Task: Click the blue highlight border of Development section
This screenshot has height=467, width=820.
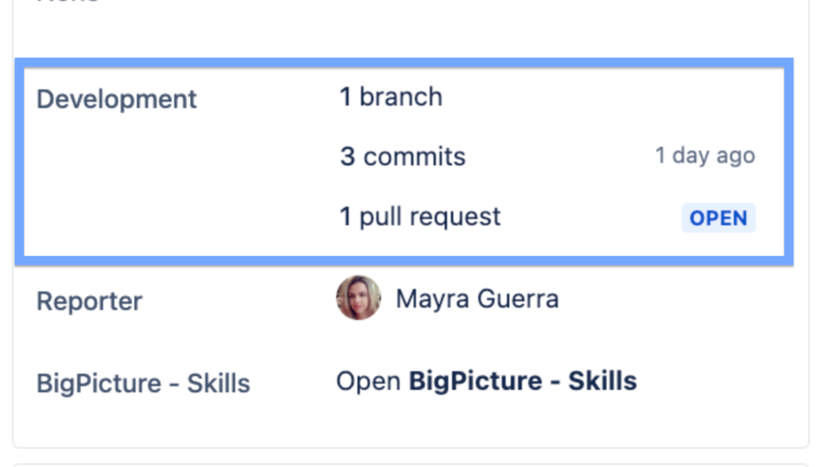Action: click(x=404, y=62)
